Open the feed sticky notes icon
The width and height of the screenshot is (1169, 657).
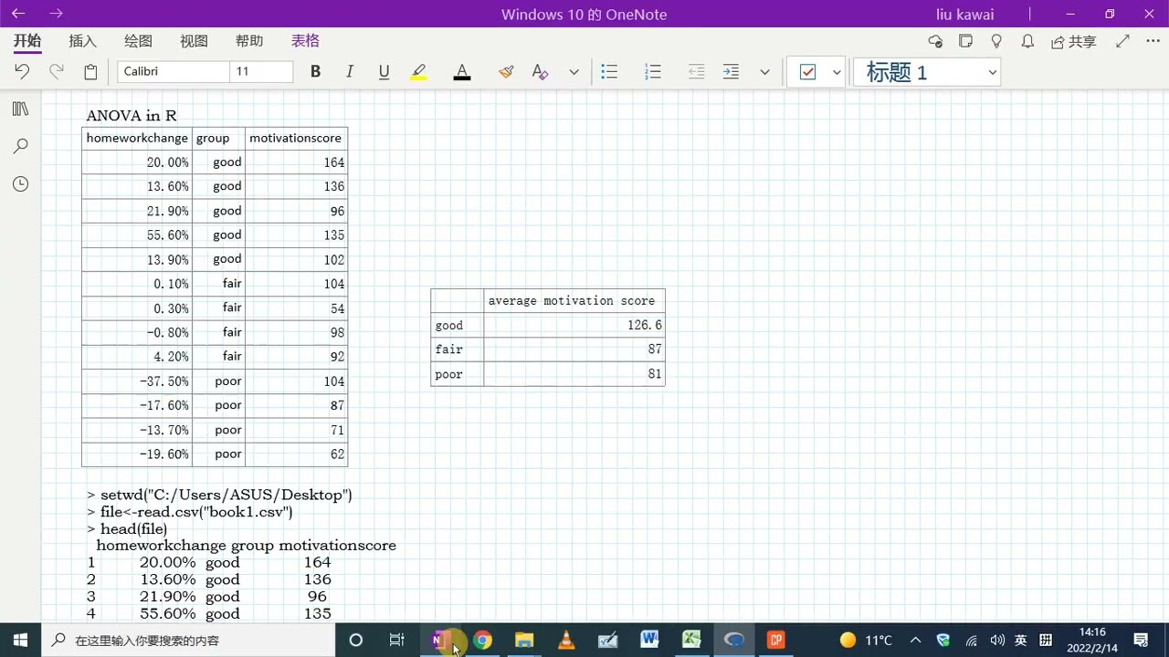pyautogui.click(x=965, y=41)
